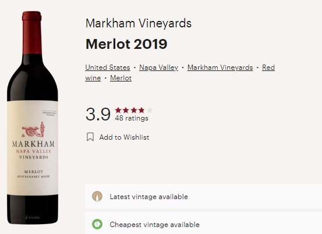Viewport: 322px width, 234px height.
Task: Follow the underlined Markham Vineyards winery link
Action: click(220, 68)
